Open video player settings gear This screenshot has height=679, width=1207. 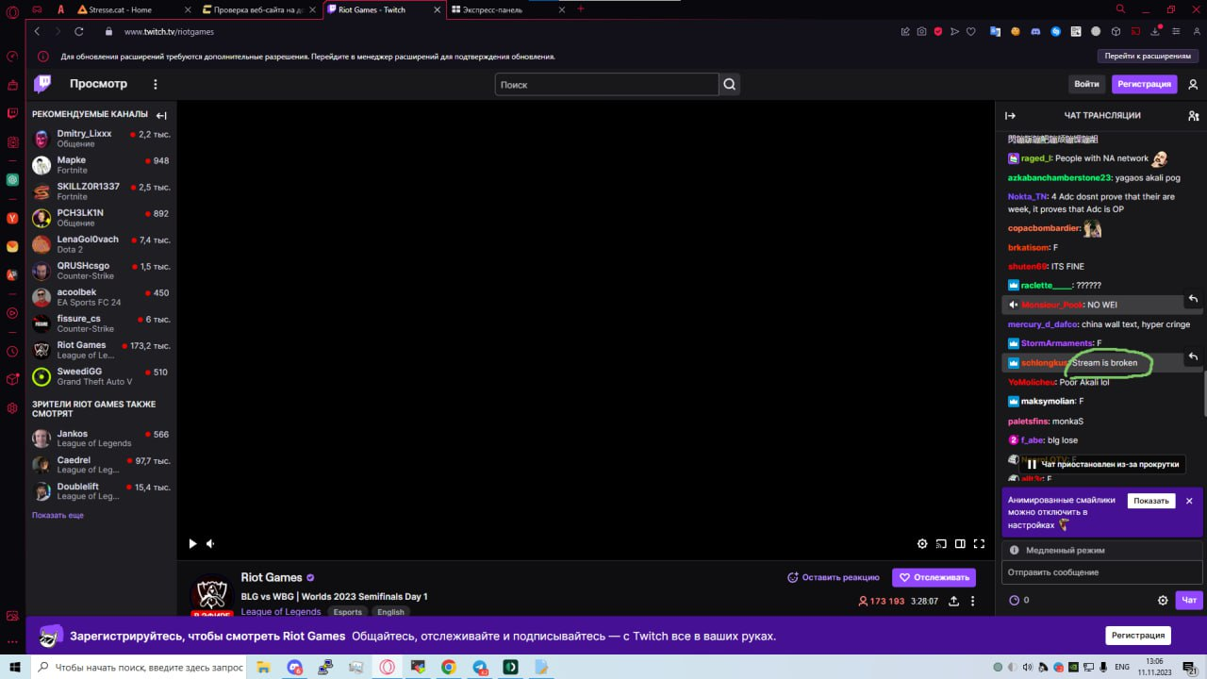click(922, 544)
